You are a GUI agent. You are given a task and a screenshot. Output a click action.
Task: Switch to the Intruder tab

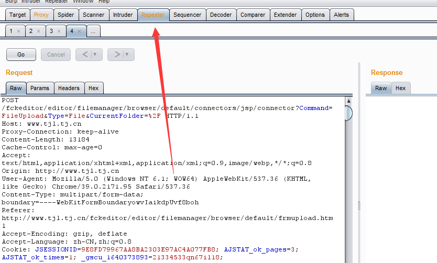tap(123, 15)
